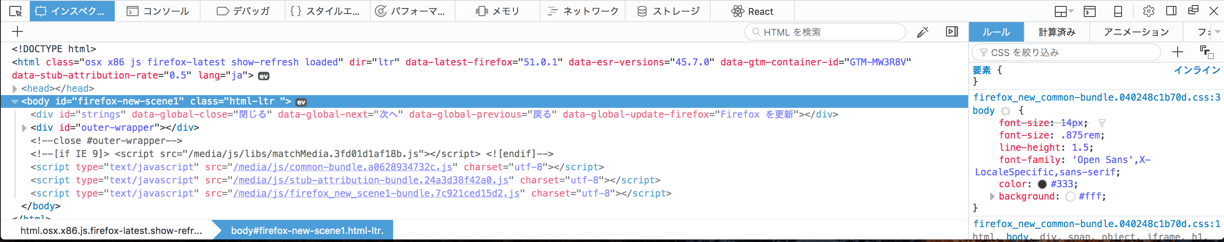This screenshot has height=242, width=1224.
Task: Focus the HTML を検索 search field
Action: pos(825,32)
